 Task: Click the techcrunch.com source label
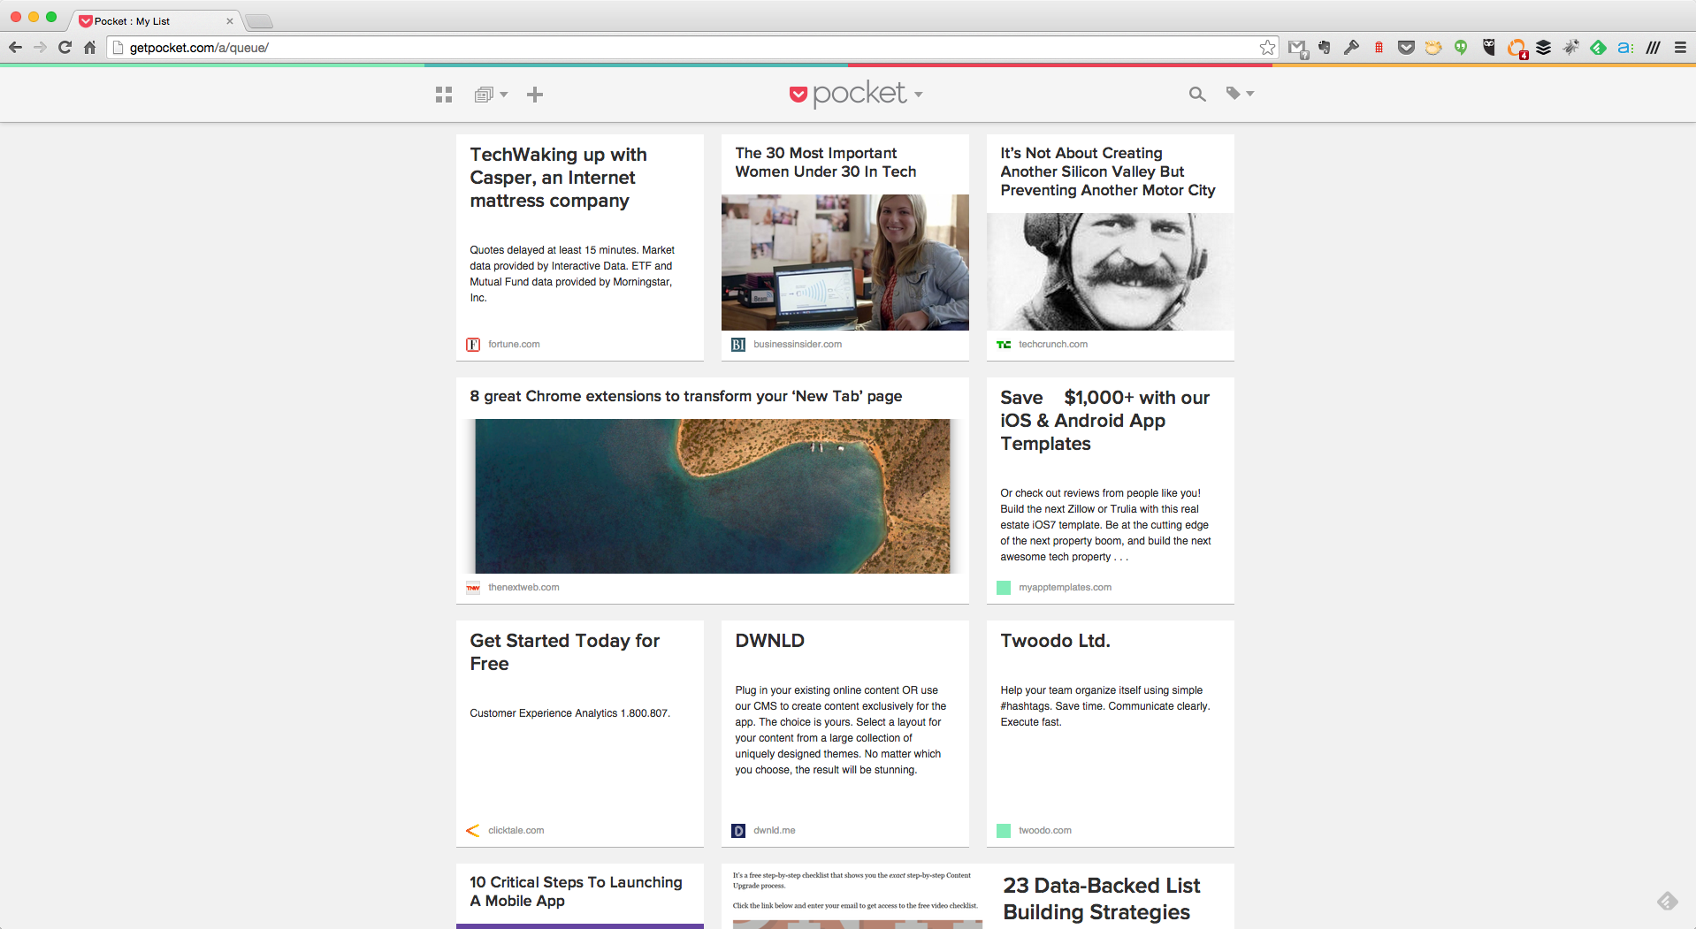[x=1053, y=345]
